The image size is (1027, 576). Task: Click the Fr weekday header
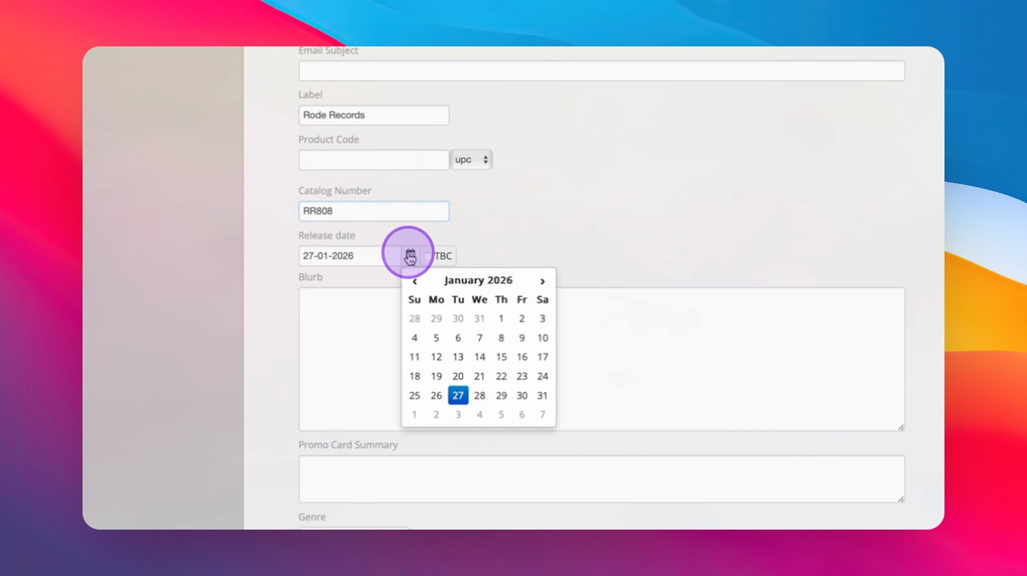pos(522,299)
